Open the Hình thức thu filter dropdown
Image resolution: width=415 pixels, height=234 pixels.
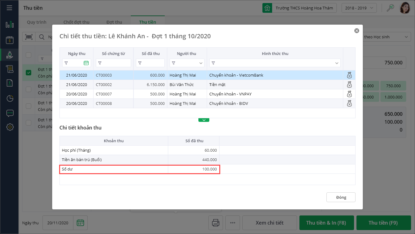point(336,63)
